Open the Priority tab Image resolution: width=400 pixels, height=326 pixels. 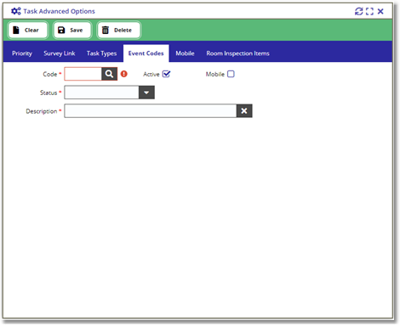click(x=22, y=53)
